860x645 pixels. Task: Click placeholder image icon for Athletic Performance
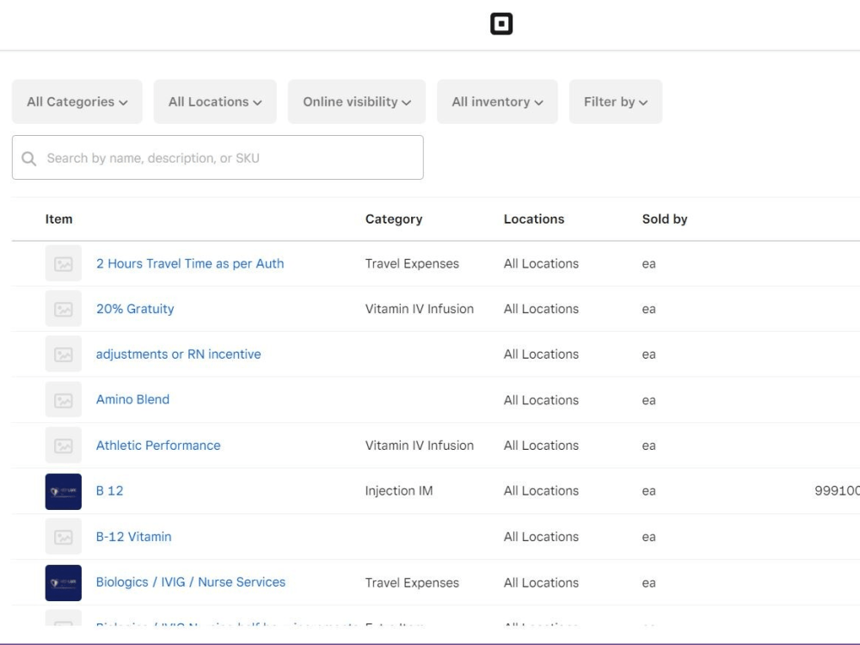tap(64, 445)
